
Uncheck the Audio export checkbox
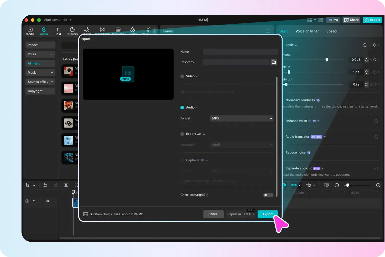pyautogui.click(x=182, y=108)
